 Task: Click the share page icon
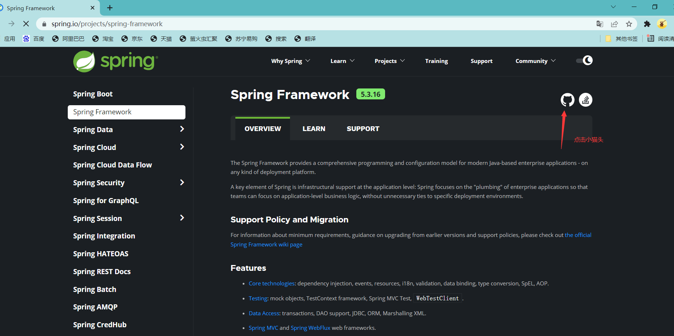pyautogui.click(x=615, y=24)
